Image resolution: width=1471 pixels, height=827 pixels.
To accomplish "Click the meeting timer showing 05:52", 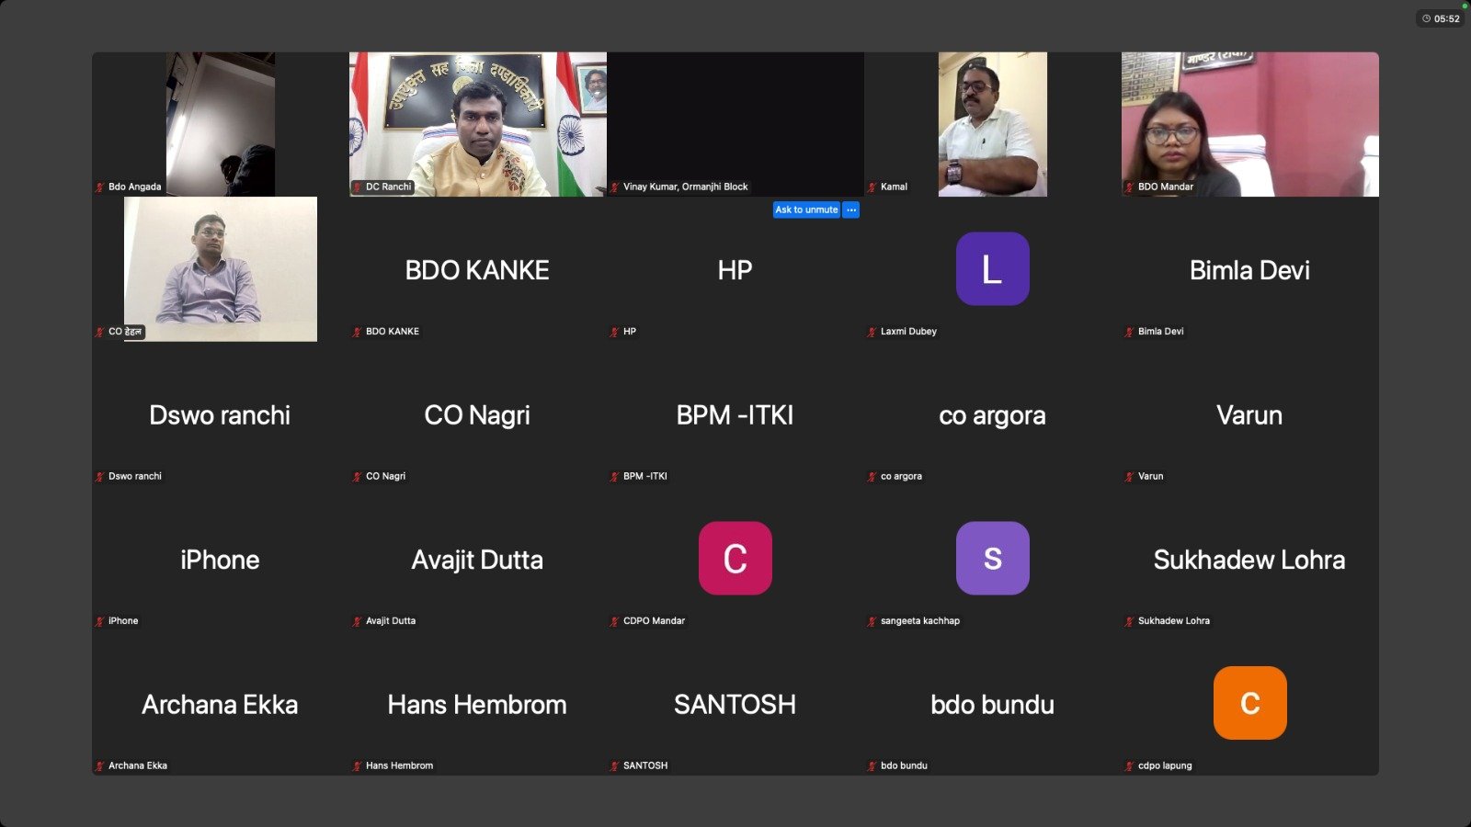I will [1441, 18].
